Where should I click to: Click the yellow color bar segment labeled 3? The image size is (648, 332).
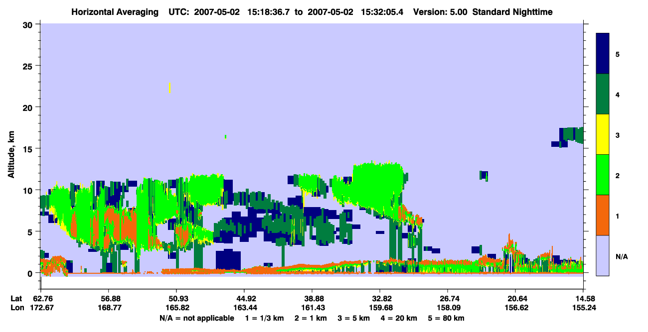click(603, 134)
